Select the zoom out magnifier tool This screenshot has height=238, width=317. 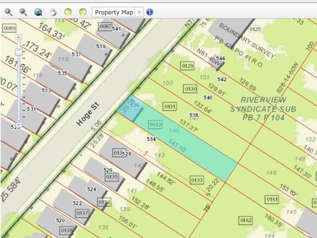pos(23,12)
